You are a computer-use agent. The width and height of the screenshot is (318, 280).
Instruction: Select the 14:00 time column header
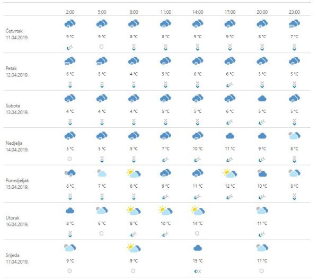click(x=198, y=11)
